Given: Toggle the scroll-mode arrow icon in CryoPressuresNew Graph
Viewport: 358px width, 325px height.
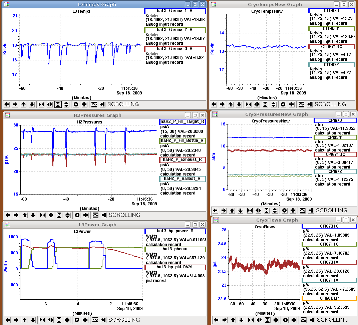Looking at the screenshot, I should 311,210.
